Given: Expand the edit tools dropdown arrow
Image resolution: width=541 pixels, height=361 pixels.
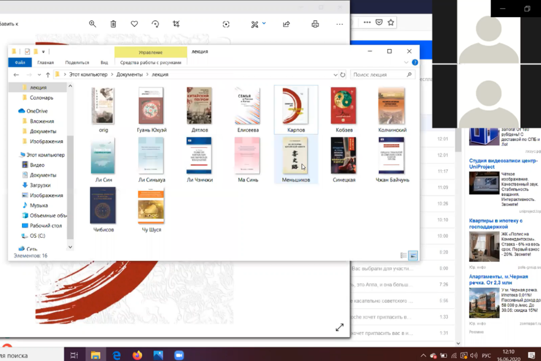Looking at the screenshot, I should coord(264,24).
